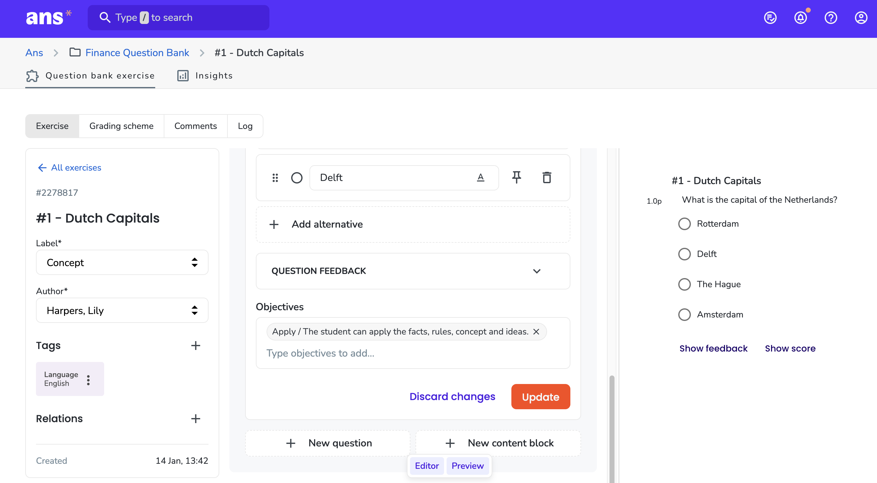Switch to the Grading scheme tab
Image resolution: width=877 pixels, height=483 pixels.
(121, 126)
